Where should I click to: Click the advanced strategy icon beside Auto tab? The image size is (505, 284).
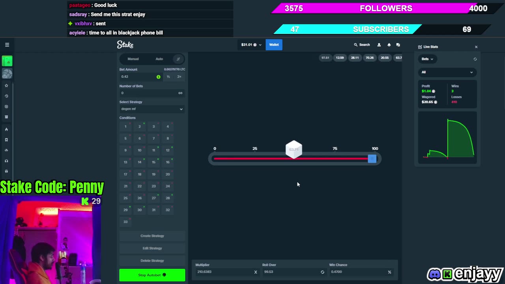pyautogui.click(x=178, y=59)
